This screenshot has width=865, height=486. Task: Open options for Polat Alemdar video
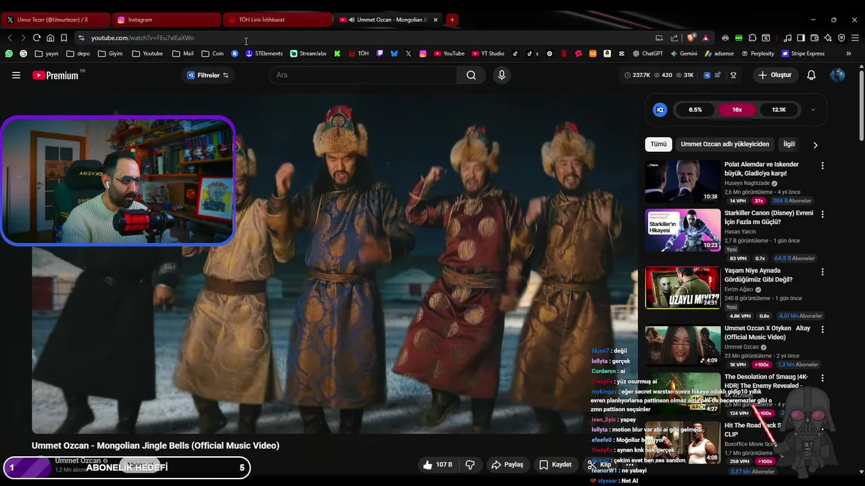click(x=822, y=165)
